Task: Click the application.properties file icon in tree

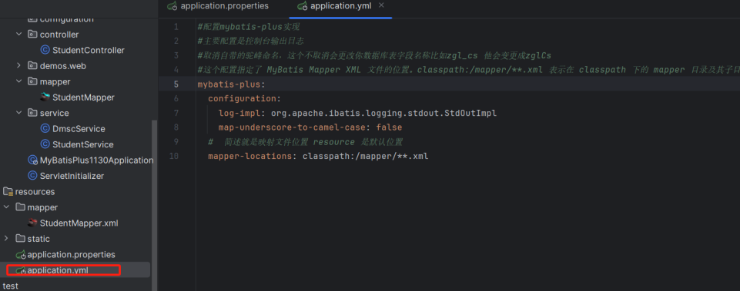Action: pos(21,255)
